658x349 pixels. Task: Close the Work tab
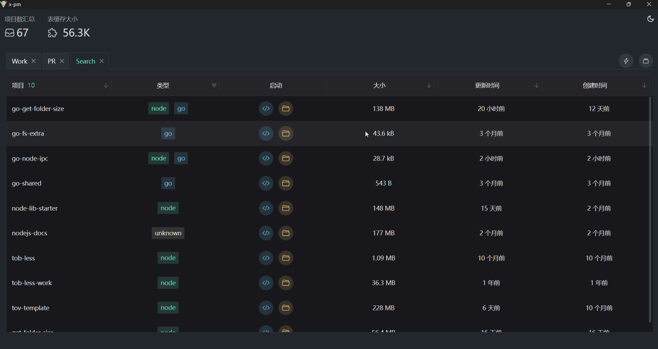(34, 61)
